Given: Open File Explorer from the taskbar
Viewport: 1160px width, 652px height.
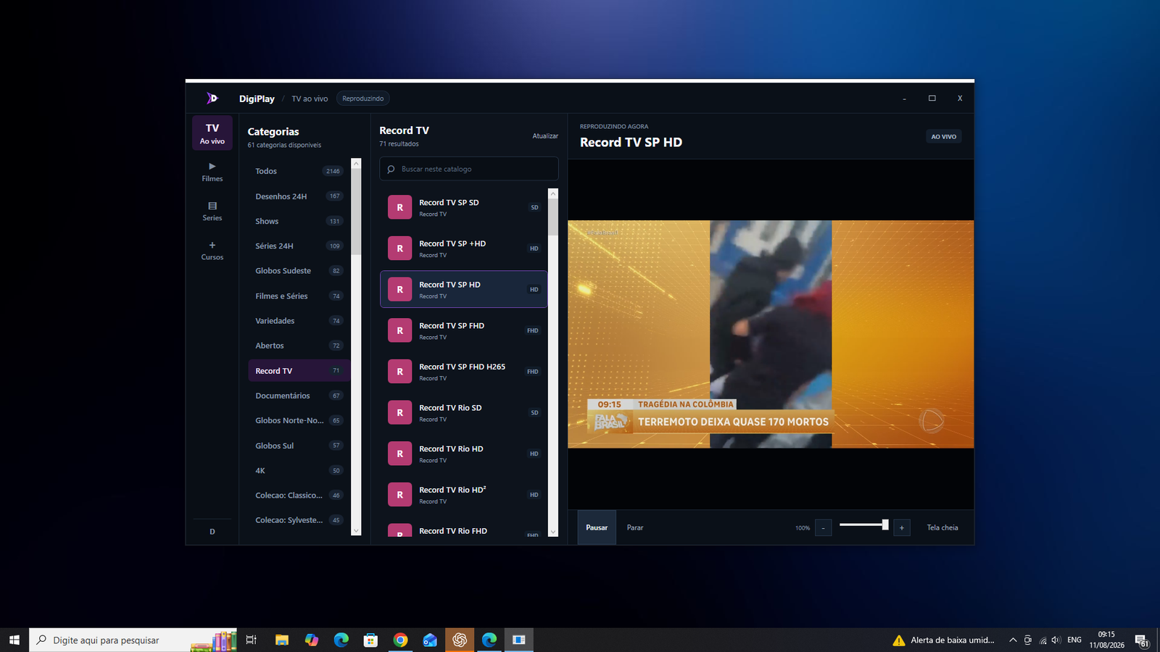Looking at the screenshot, I should pos(282,640).
